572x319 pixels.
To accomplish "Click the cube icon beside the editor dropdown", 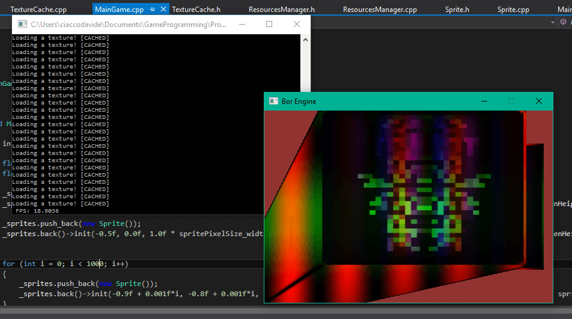I will coord(564,22).
